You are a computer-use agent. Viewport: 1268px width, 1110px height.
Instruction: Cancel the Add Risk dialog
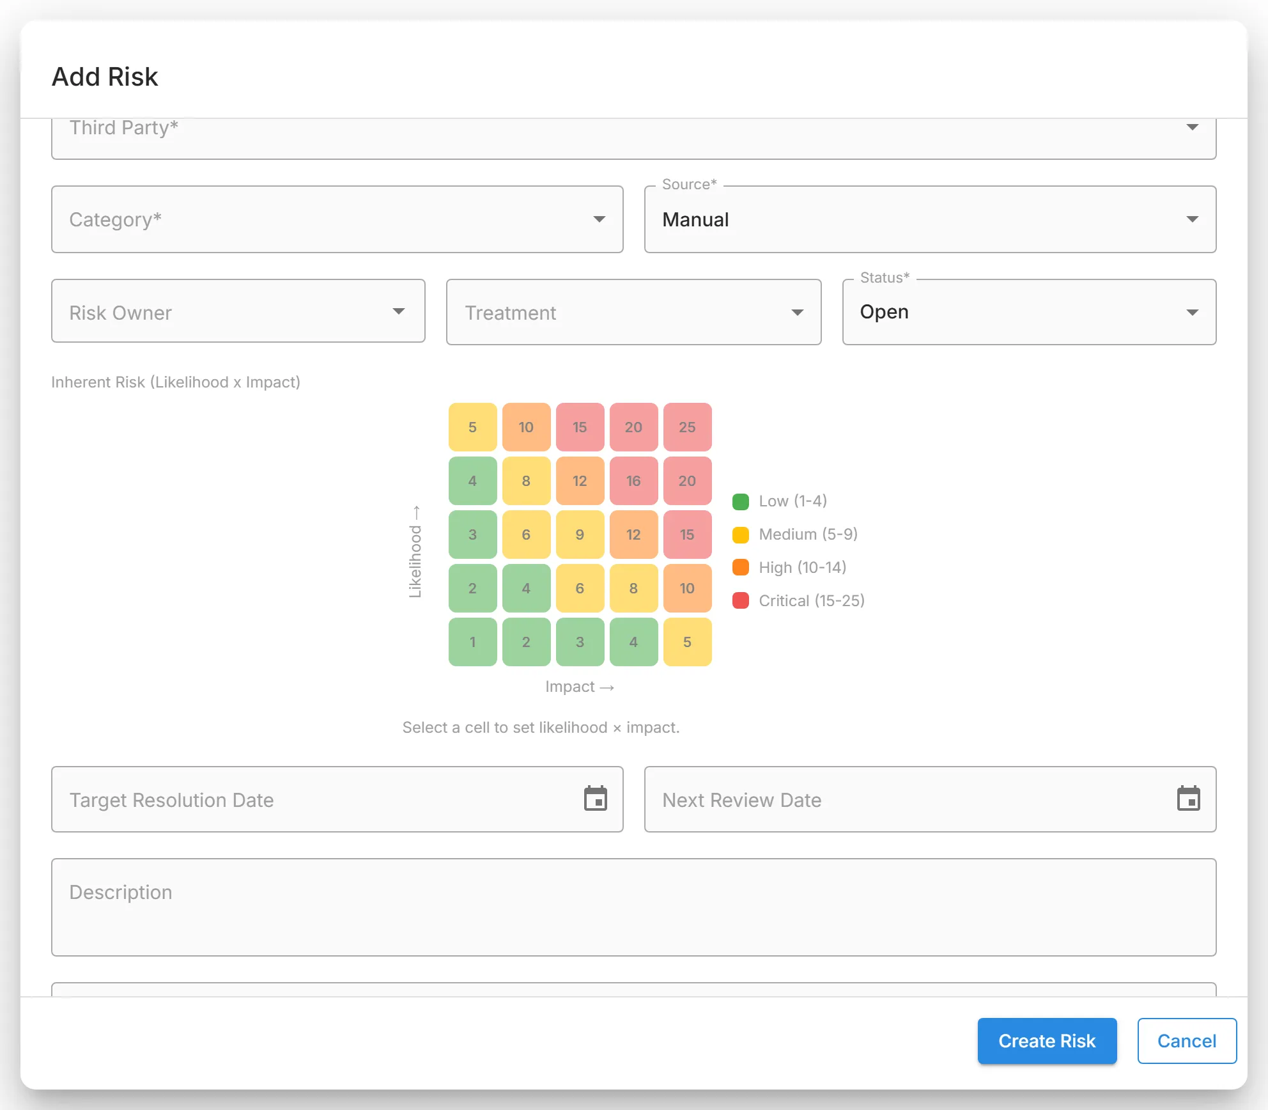point(1187,1041)
